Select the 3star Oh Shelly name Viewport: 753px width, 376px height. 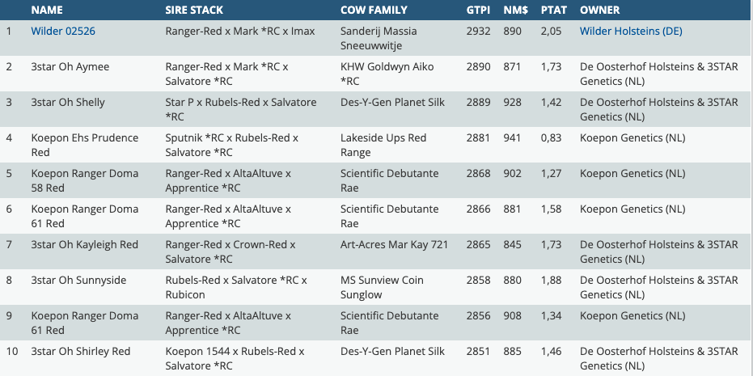[68, 103]
